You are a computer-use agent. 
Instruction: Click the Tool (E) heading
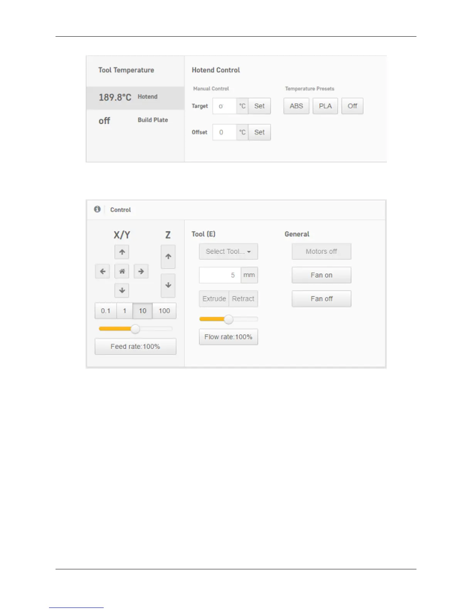(x=204, y=234)
